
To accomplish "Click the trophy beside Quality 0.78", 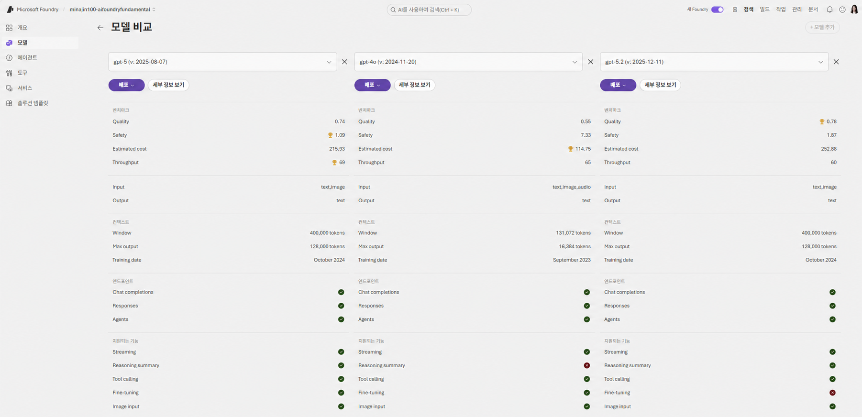I will tap(822, 122).
